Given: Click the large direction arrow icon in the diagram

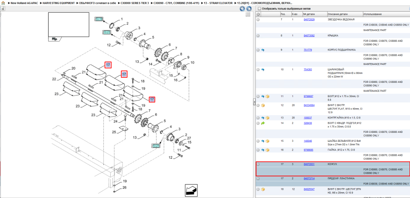Looking at the screenshot, I should point(191,190).
